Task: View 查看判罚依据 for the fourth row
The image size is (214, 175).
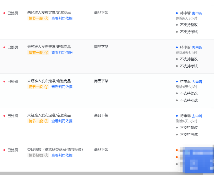Action: (x=62, y=121)
